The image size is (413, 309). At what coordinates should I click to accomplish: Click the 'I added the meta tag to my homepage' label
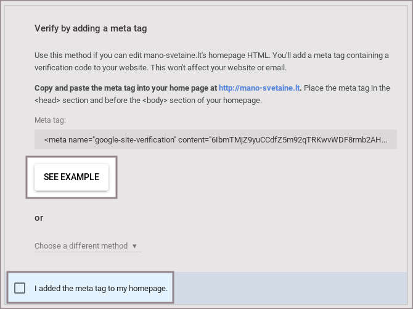click(101, 288)
